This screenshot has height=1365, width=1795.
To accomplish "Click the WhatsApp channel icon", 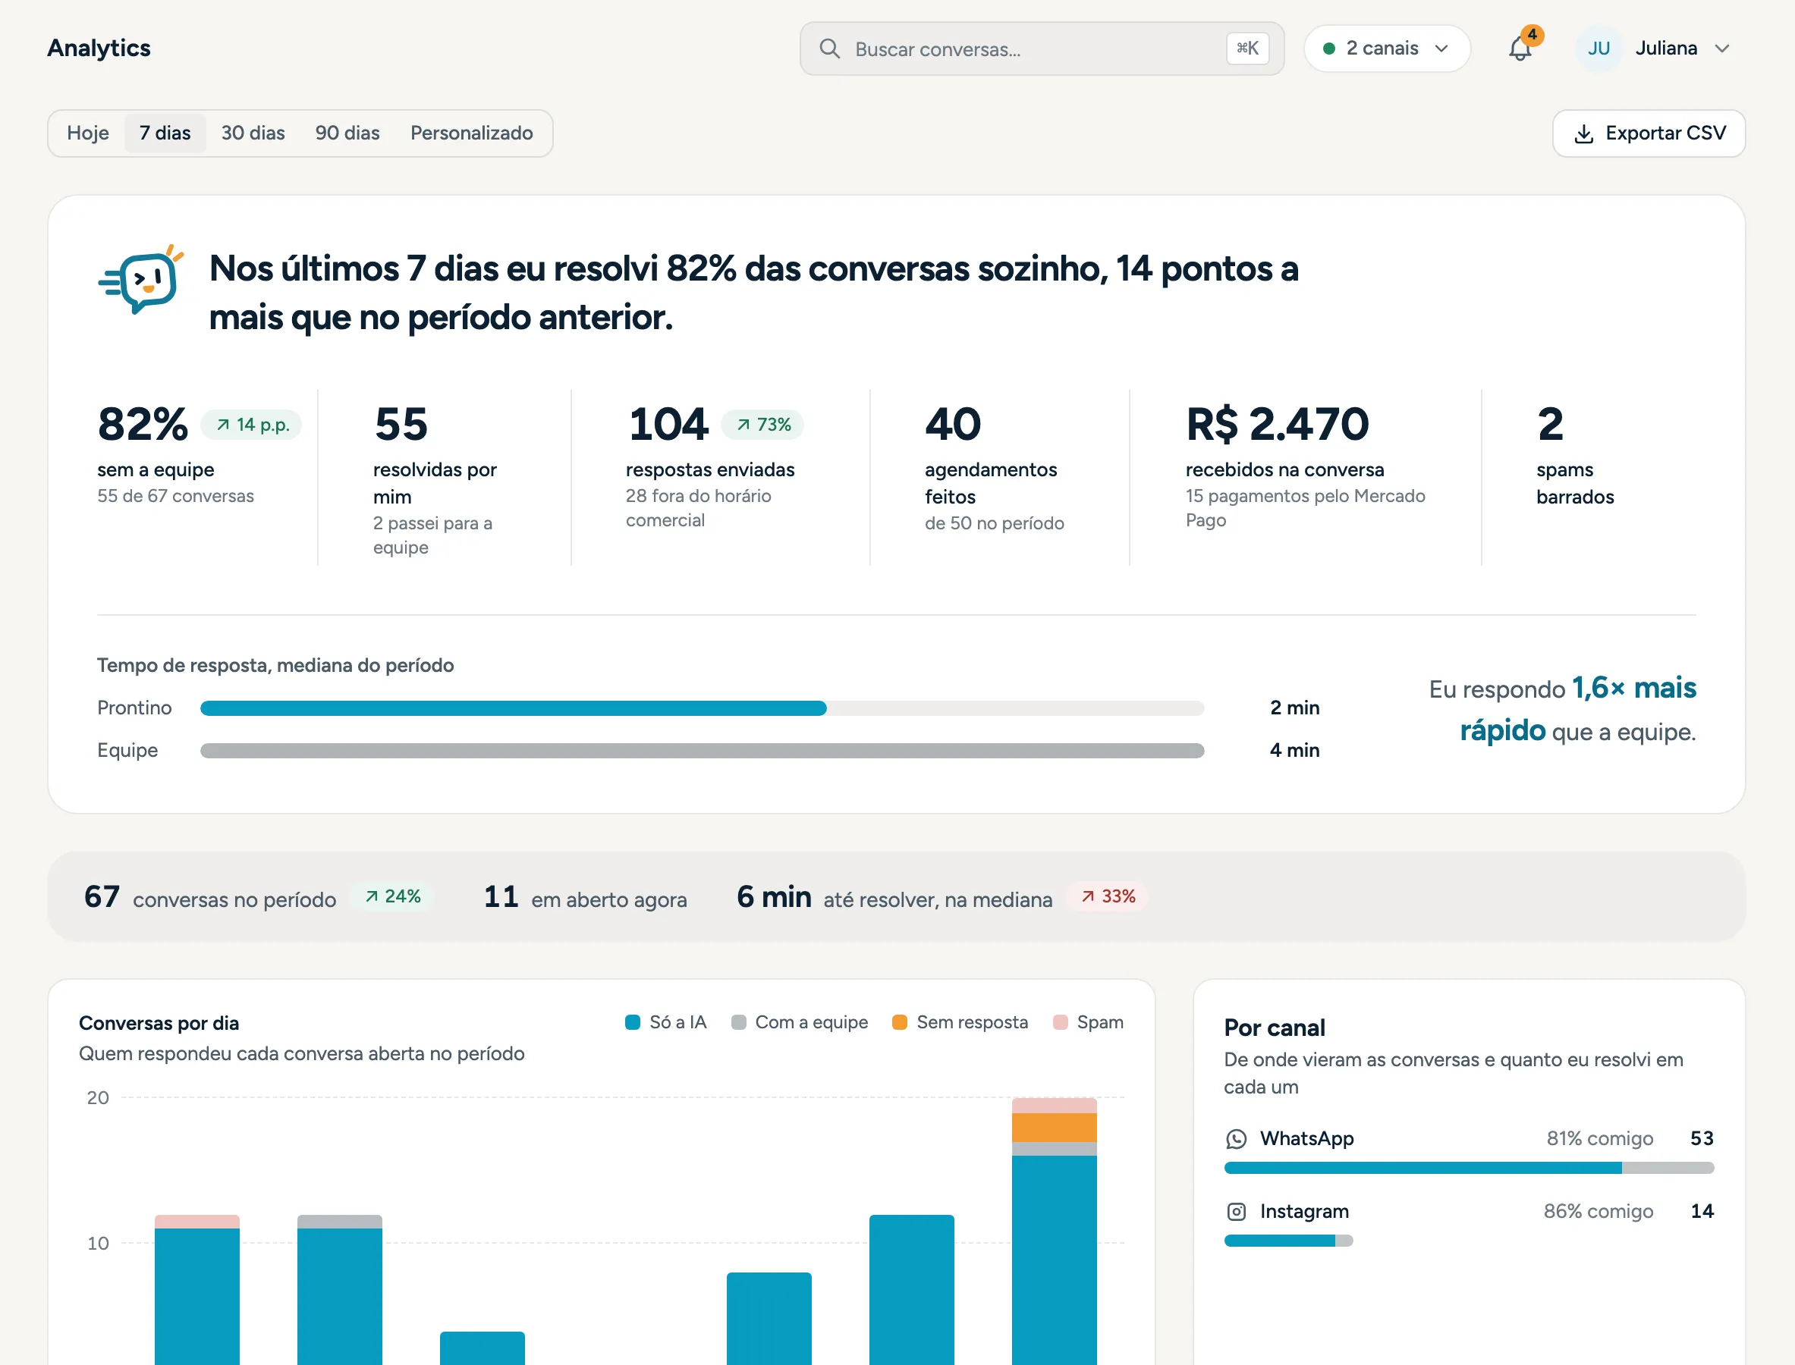I will [x=1236, y=1139].
